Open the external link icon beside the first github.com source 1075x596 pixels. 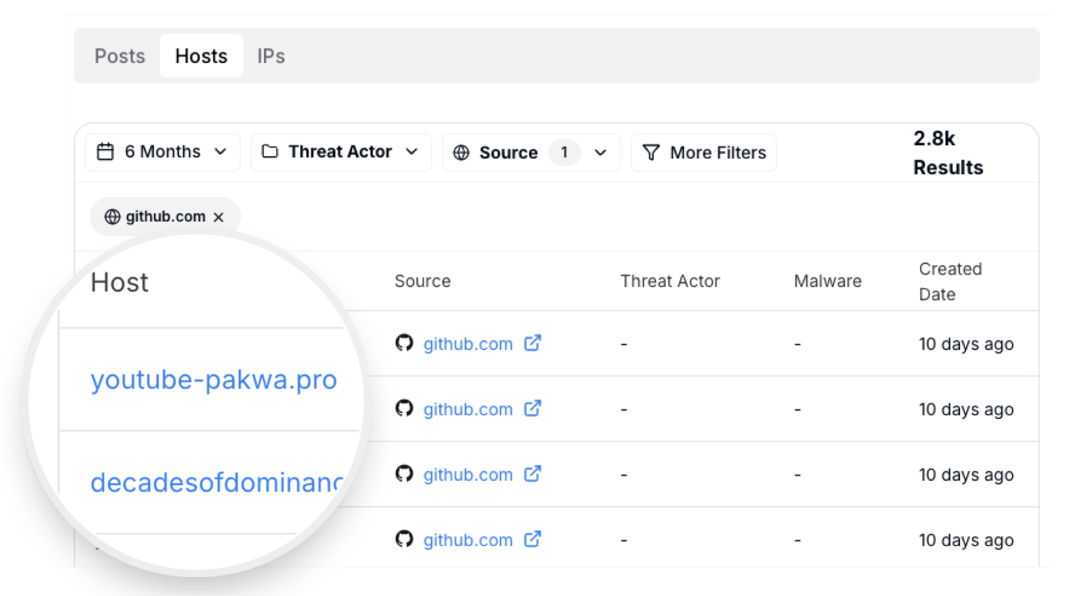tap(533, 343)
